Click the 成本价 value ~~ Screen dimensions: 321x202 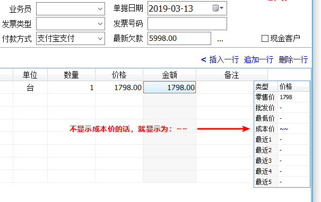click(x=284, y=129)
